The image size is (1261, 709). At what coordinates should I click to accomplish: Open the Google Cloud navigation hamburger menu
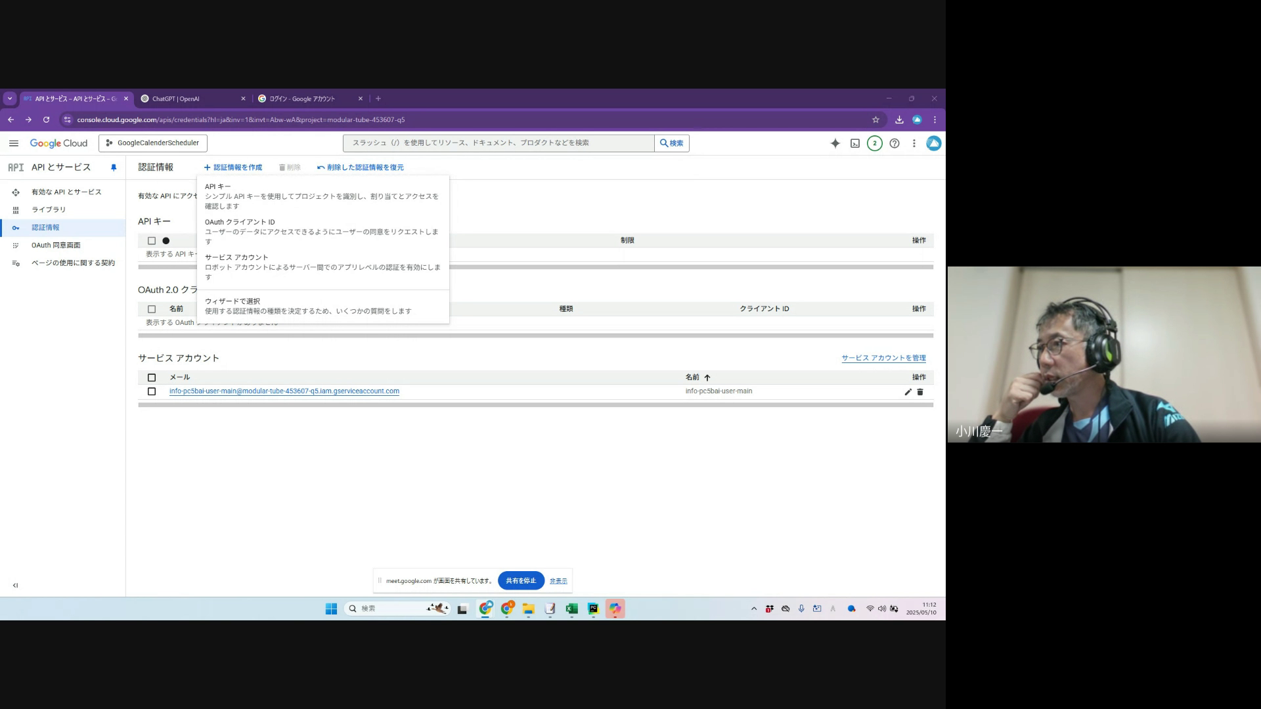point(13,143)
